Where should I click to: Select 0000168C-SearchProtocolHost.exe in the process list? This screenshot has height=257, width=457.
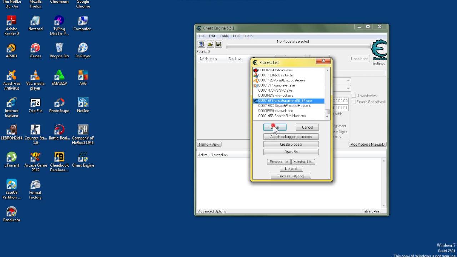coord(288,106)
